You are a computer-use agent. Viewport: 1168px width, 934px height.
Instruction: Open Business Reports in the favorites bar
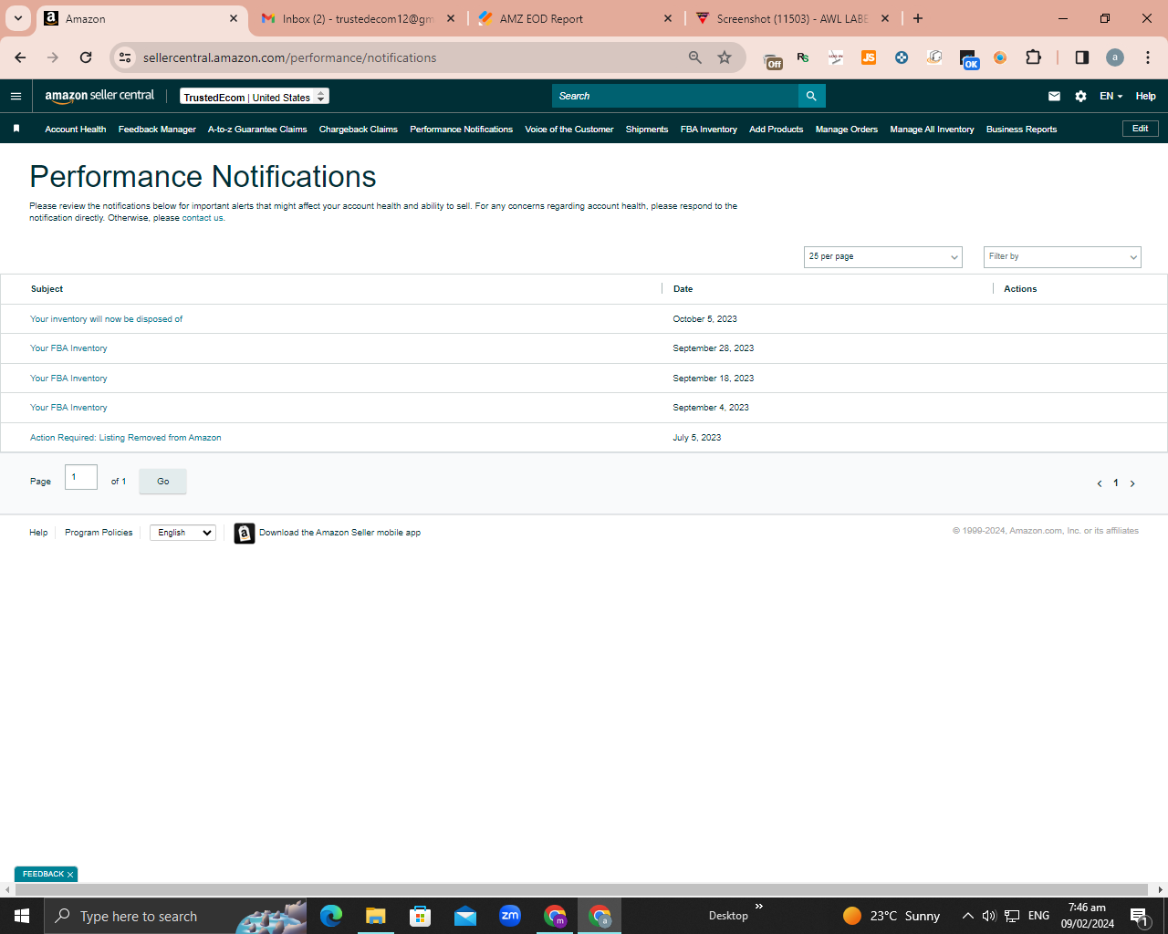click(1022, 130)
